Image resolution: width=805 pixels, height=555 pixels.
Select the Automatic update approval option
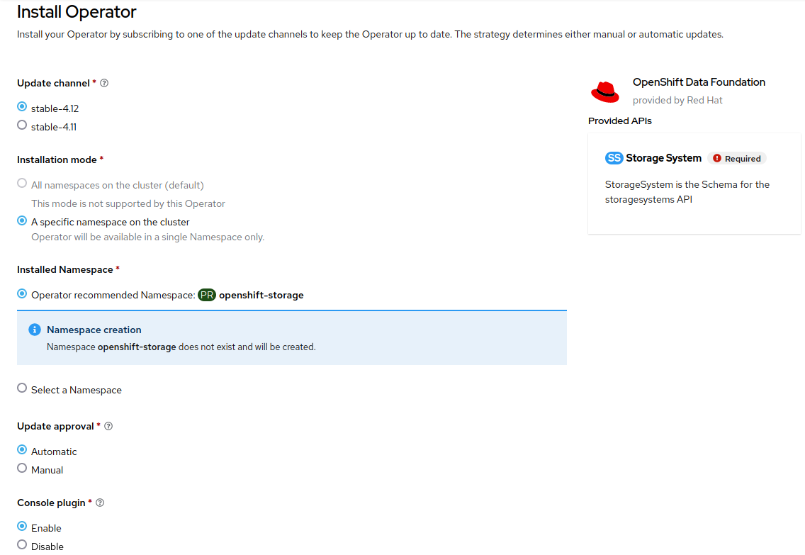[x=21, y=451]
